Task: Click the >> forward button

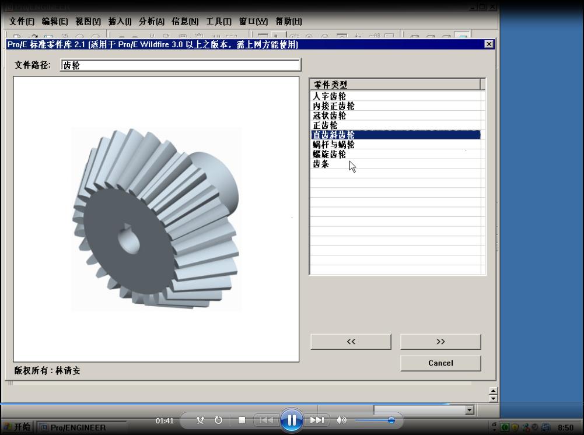Action: tap(440, 342)
